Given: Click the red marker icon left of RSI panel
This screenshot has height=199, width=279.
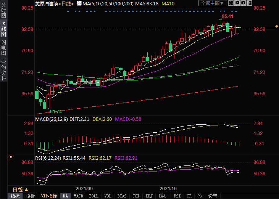Looking at the screenshot, I should pos(11,157).
